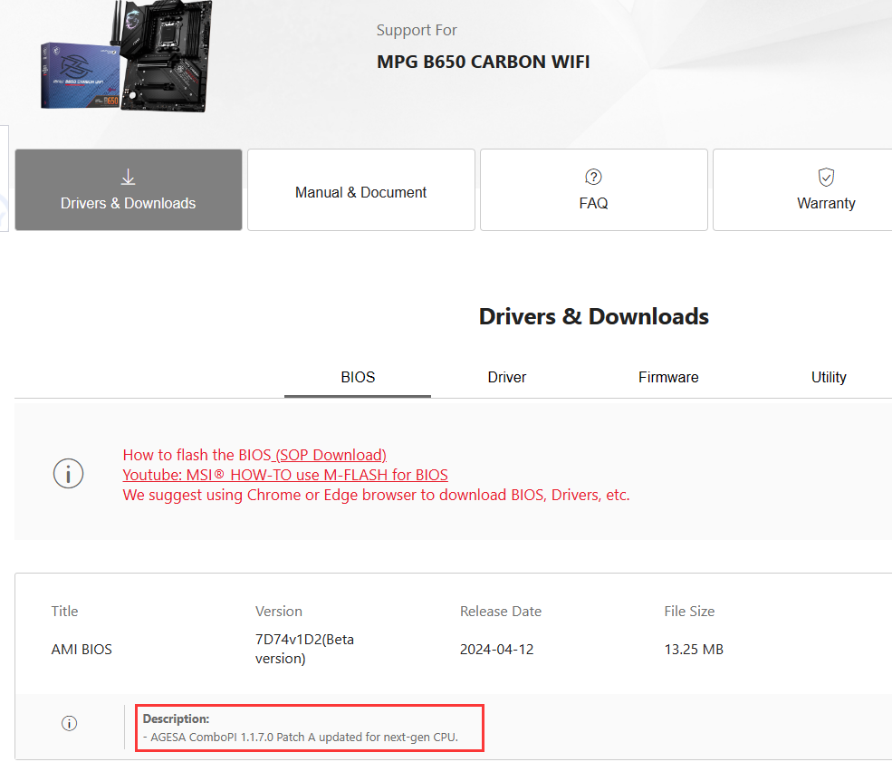Click the 2024-04-12 release date
This screenshot has width=892, height=762.
(x=496, y=650)
